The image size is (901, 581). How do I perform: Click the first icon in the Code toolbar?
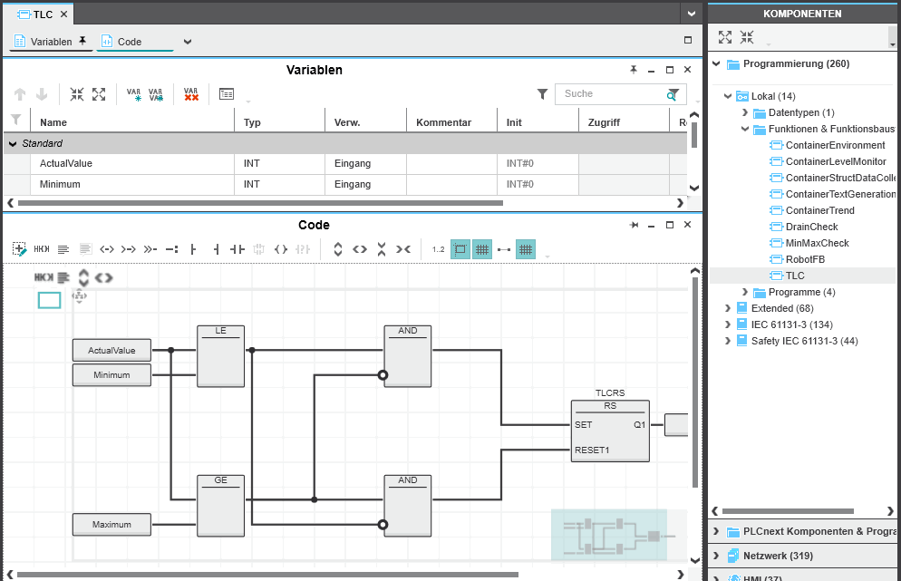(20, 248)
